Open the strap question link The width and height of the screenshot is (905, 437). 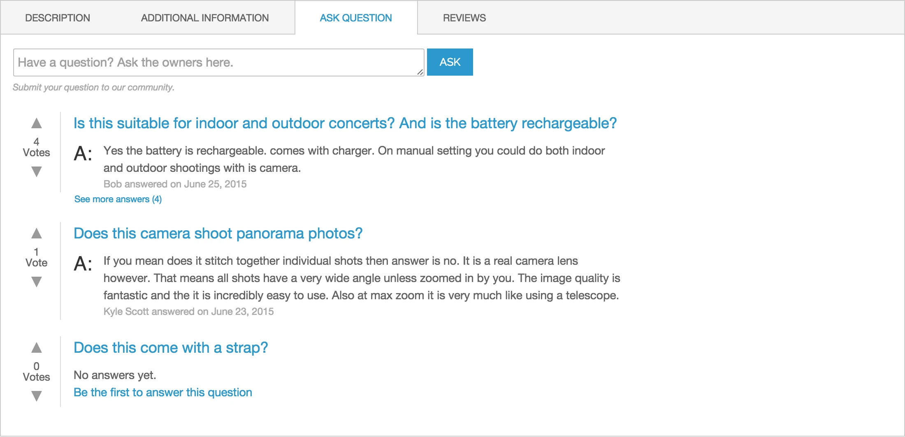170,347
